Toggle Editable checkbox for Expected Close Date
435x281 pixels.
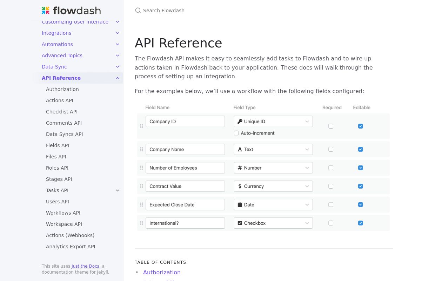point(361,205)
